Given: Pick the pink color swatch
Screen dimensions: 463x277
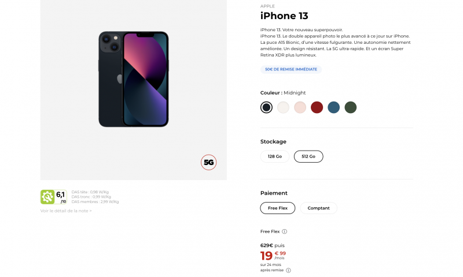Looking at the screenshot, I should (x=300, y=107).
